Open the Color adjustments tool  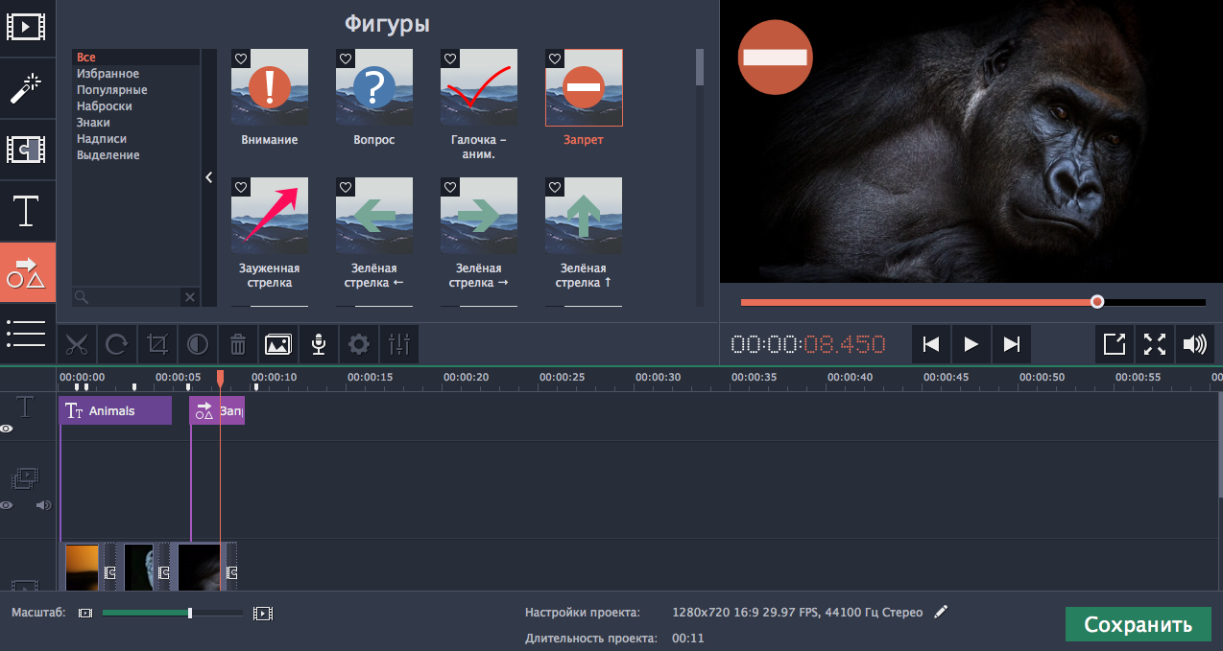pos(197,343)
